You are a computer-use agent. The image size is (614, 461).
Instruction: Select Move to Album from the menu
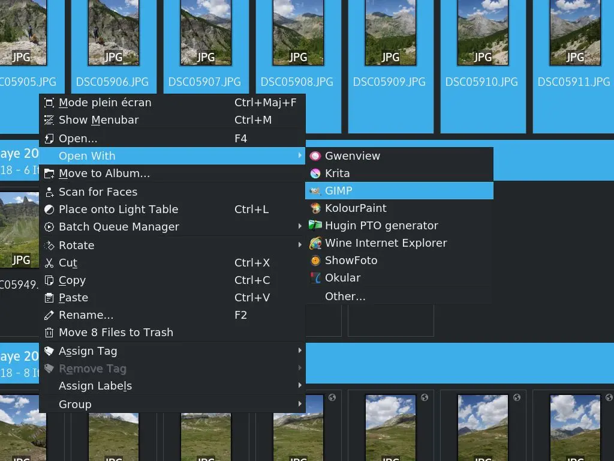(105, 173)
